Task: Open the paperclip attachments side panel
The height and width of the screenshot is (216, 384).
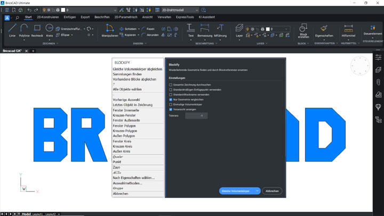Action: pos(378,82)
